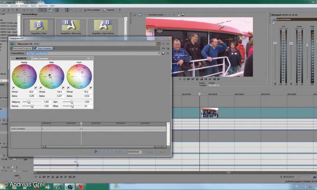
Task: Open the Hilfe menu
Action: point(52,6)
